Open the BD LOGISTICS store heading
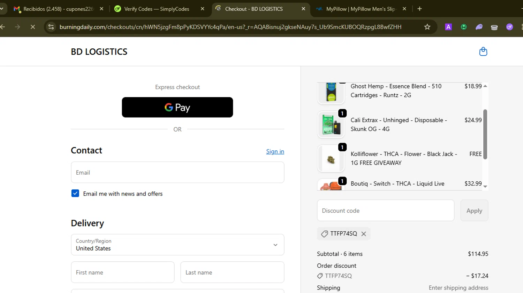This screenshot has height=293, width=523. [99, 52]
